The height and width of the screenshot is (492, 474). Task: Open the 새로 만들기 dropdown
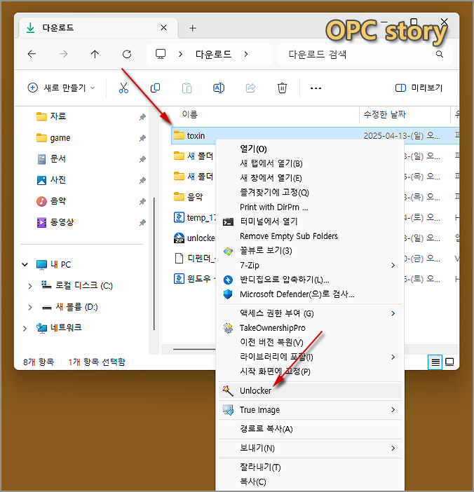(x=61, y=88)
